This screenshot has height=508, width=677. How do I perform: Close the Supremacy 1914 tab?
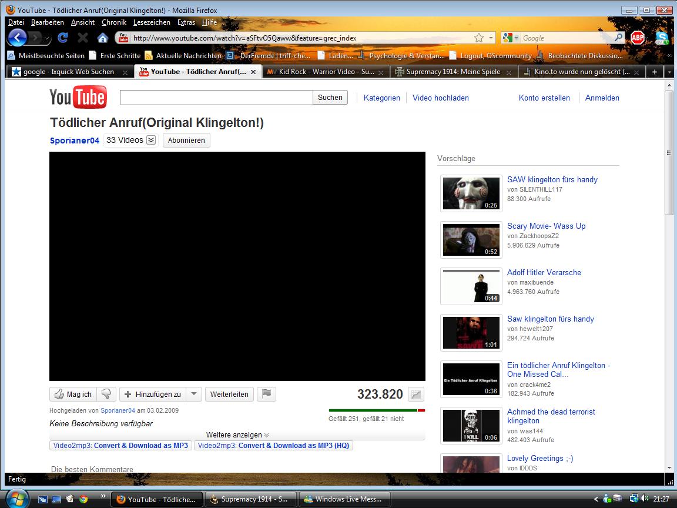[509, 72]
